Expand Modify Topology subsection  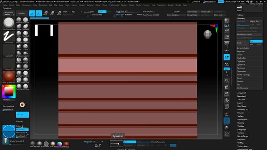pyautogui.click(x=243, y=75)
